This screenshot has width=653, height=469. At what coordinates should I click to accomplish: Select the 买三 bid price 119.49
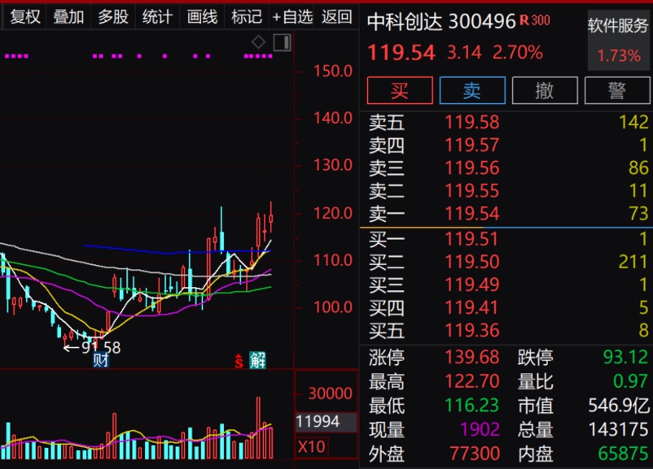472,284
